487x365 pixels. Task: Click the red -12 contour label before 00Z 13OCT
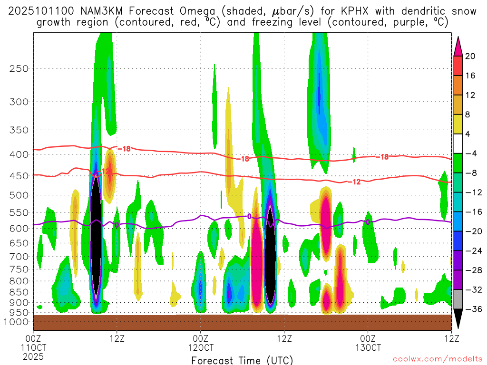pyautogui.click(x=354, y=182)
